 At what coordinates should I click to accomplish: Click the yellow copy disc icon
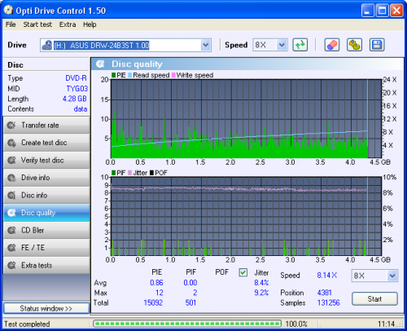[354, 45]
